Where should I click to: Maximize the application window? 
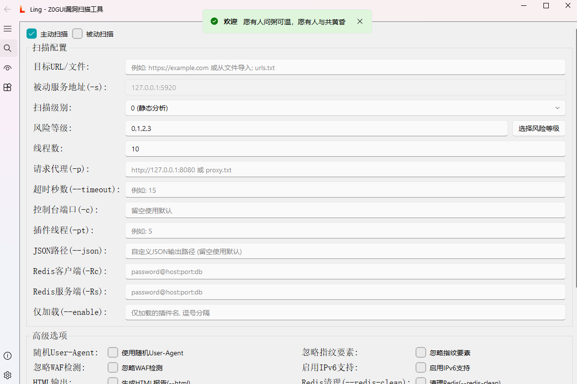[546, 5]
